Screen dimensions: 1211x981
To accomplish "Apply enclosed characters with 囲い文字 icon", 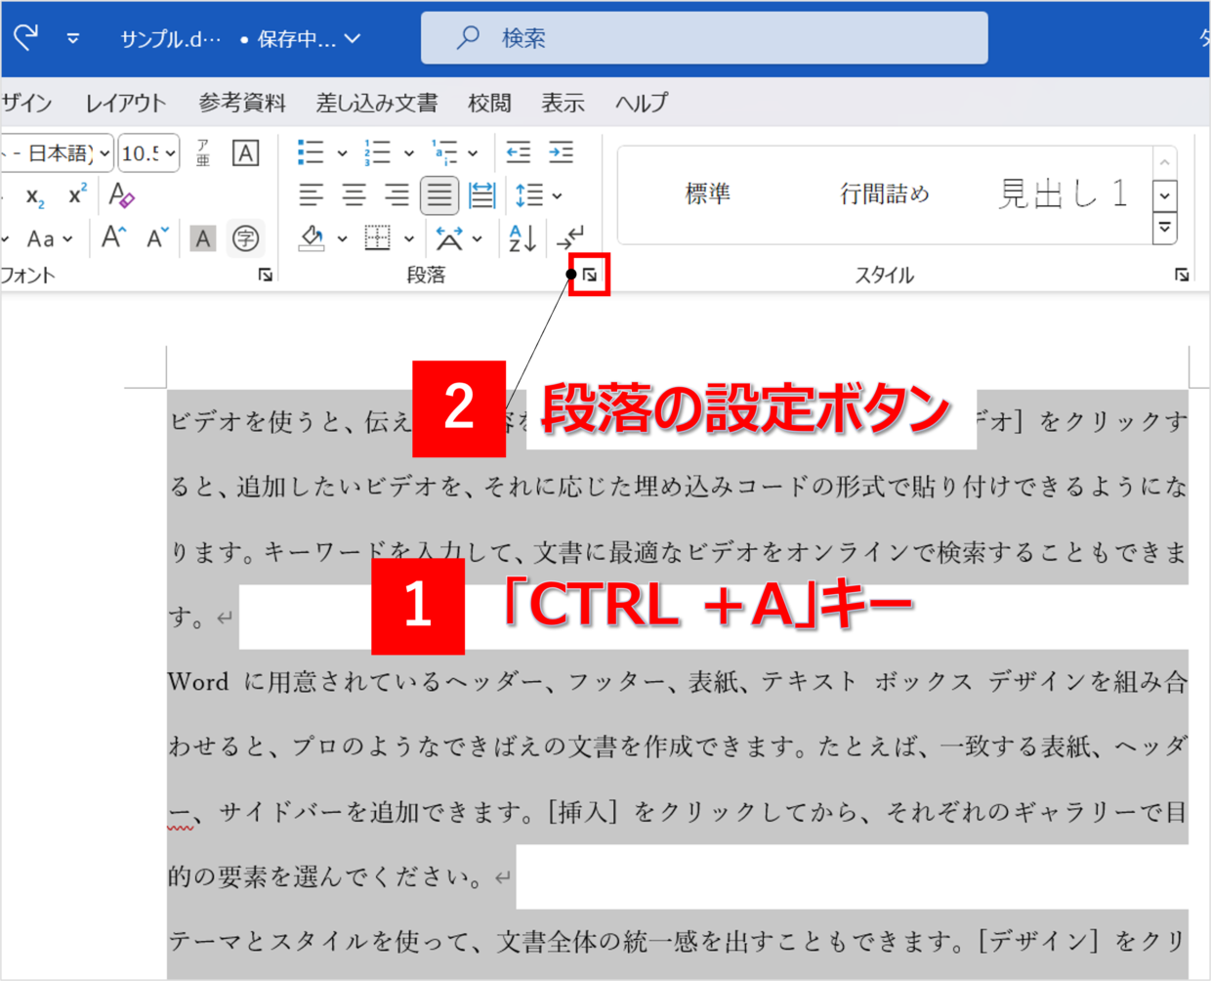I will [x=244, y=238].
